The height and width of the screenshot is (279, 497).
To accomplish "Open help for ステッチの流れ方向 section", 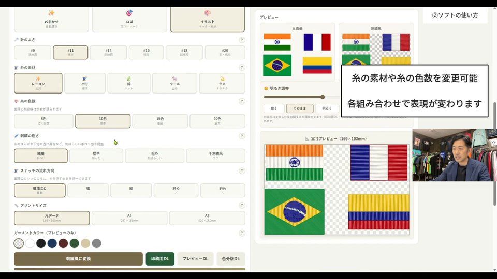I will point(242,171).
